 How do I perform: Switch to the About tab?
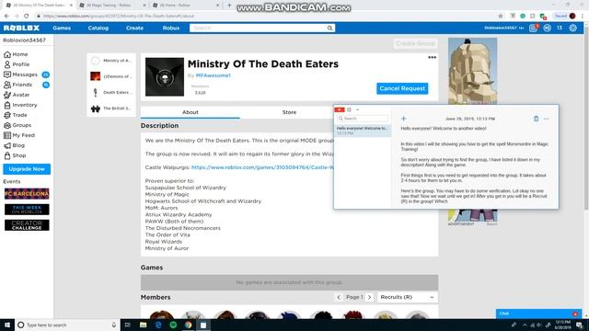[191, 112]
